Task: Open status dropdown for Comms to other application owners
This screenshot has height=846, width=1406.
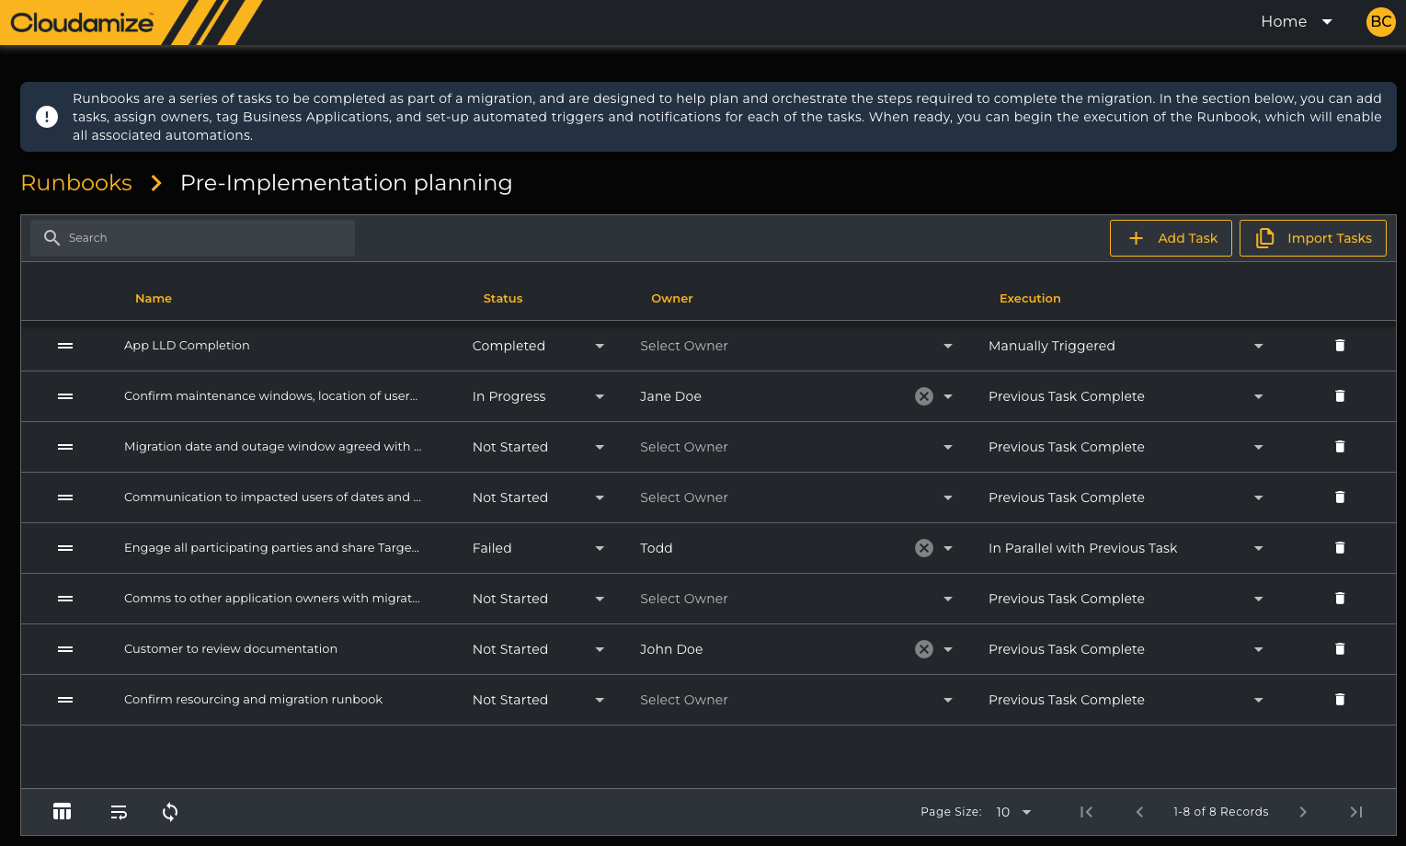Action: click(x=539, y=599)
